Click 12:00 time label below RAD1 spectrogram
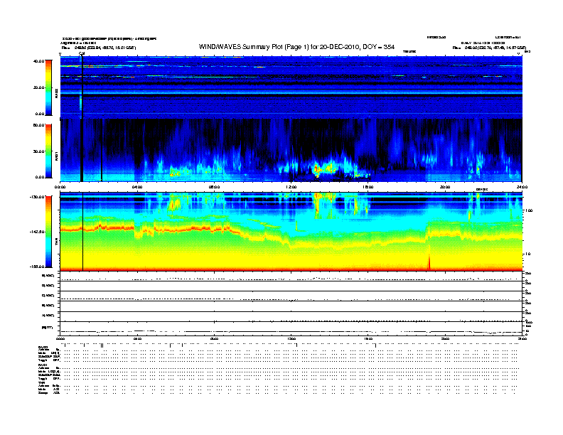563x435 pixels. tap(291, 187)
